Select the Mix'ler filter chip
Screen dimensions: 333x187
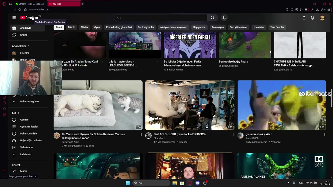point(85,27)
